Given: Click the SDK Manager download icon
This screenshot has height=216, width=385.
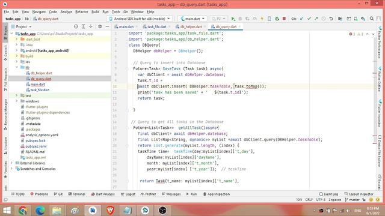Looking at the screenshot, I should coord(363,19).
